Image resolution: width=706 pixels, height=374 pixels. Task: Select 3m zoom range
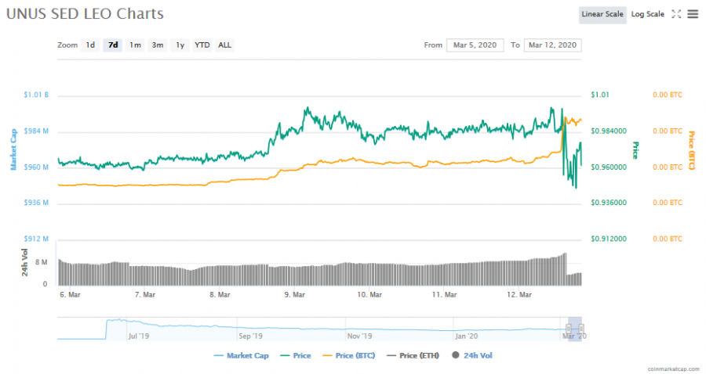(158, 45)
